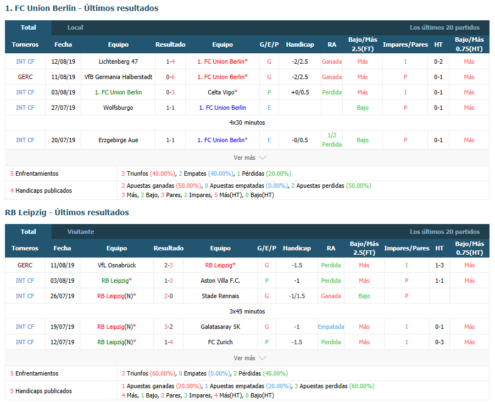Viewport: 495px width, 403px height.
Task: Click 1. FC Union Berlin in Celta Vigo row
Action: pyautogui.click(x=118, y=92)
